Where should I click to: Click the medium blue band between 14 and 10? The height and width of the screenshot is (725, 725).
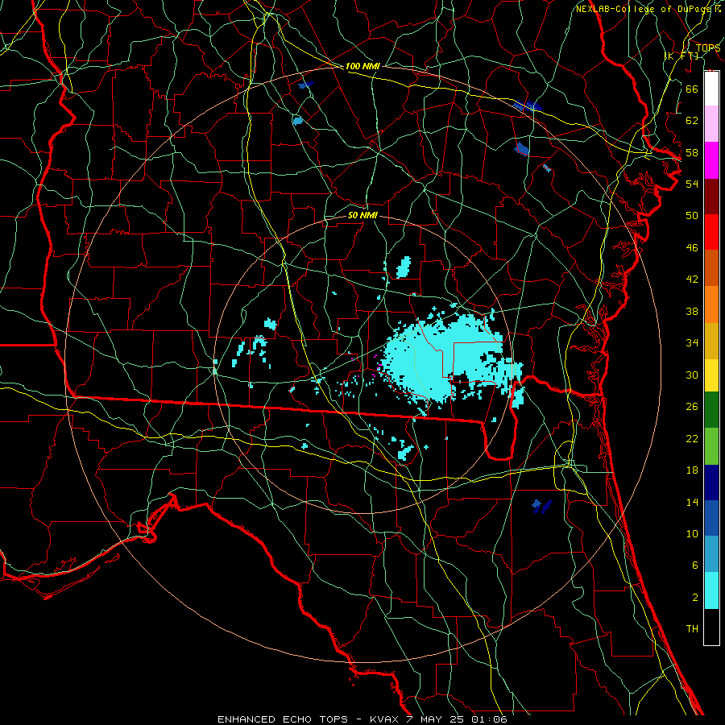click(x=711, y=518)
